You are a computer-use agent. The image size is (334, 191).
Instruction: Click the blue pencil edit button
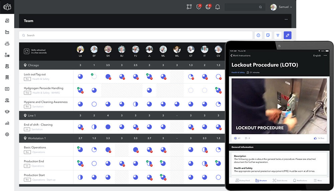click(287, 35)
